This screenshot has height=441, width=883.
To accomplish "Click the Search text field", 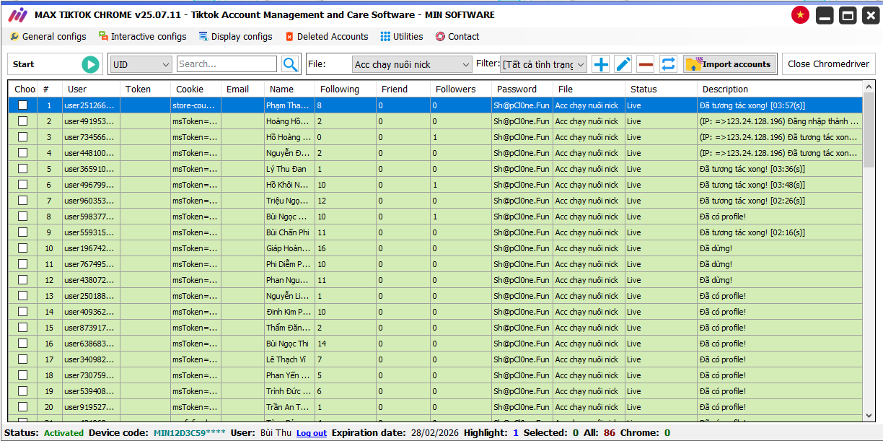I will (x=227, y=64).
